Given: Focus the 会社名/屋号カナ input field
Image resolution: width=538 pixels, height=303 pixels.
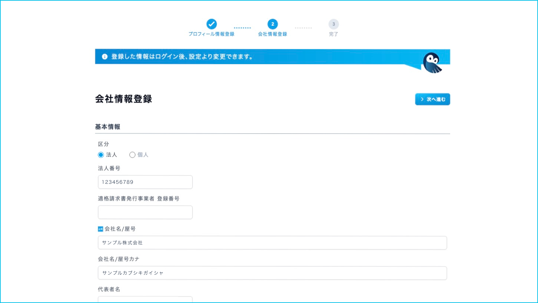Looking at the screenshot, I should (272, 273).
